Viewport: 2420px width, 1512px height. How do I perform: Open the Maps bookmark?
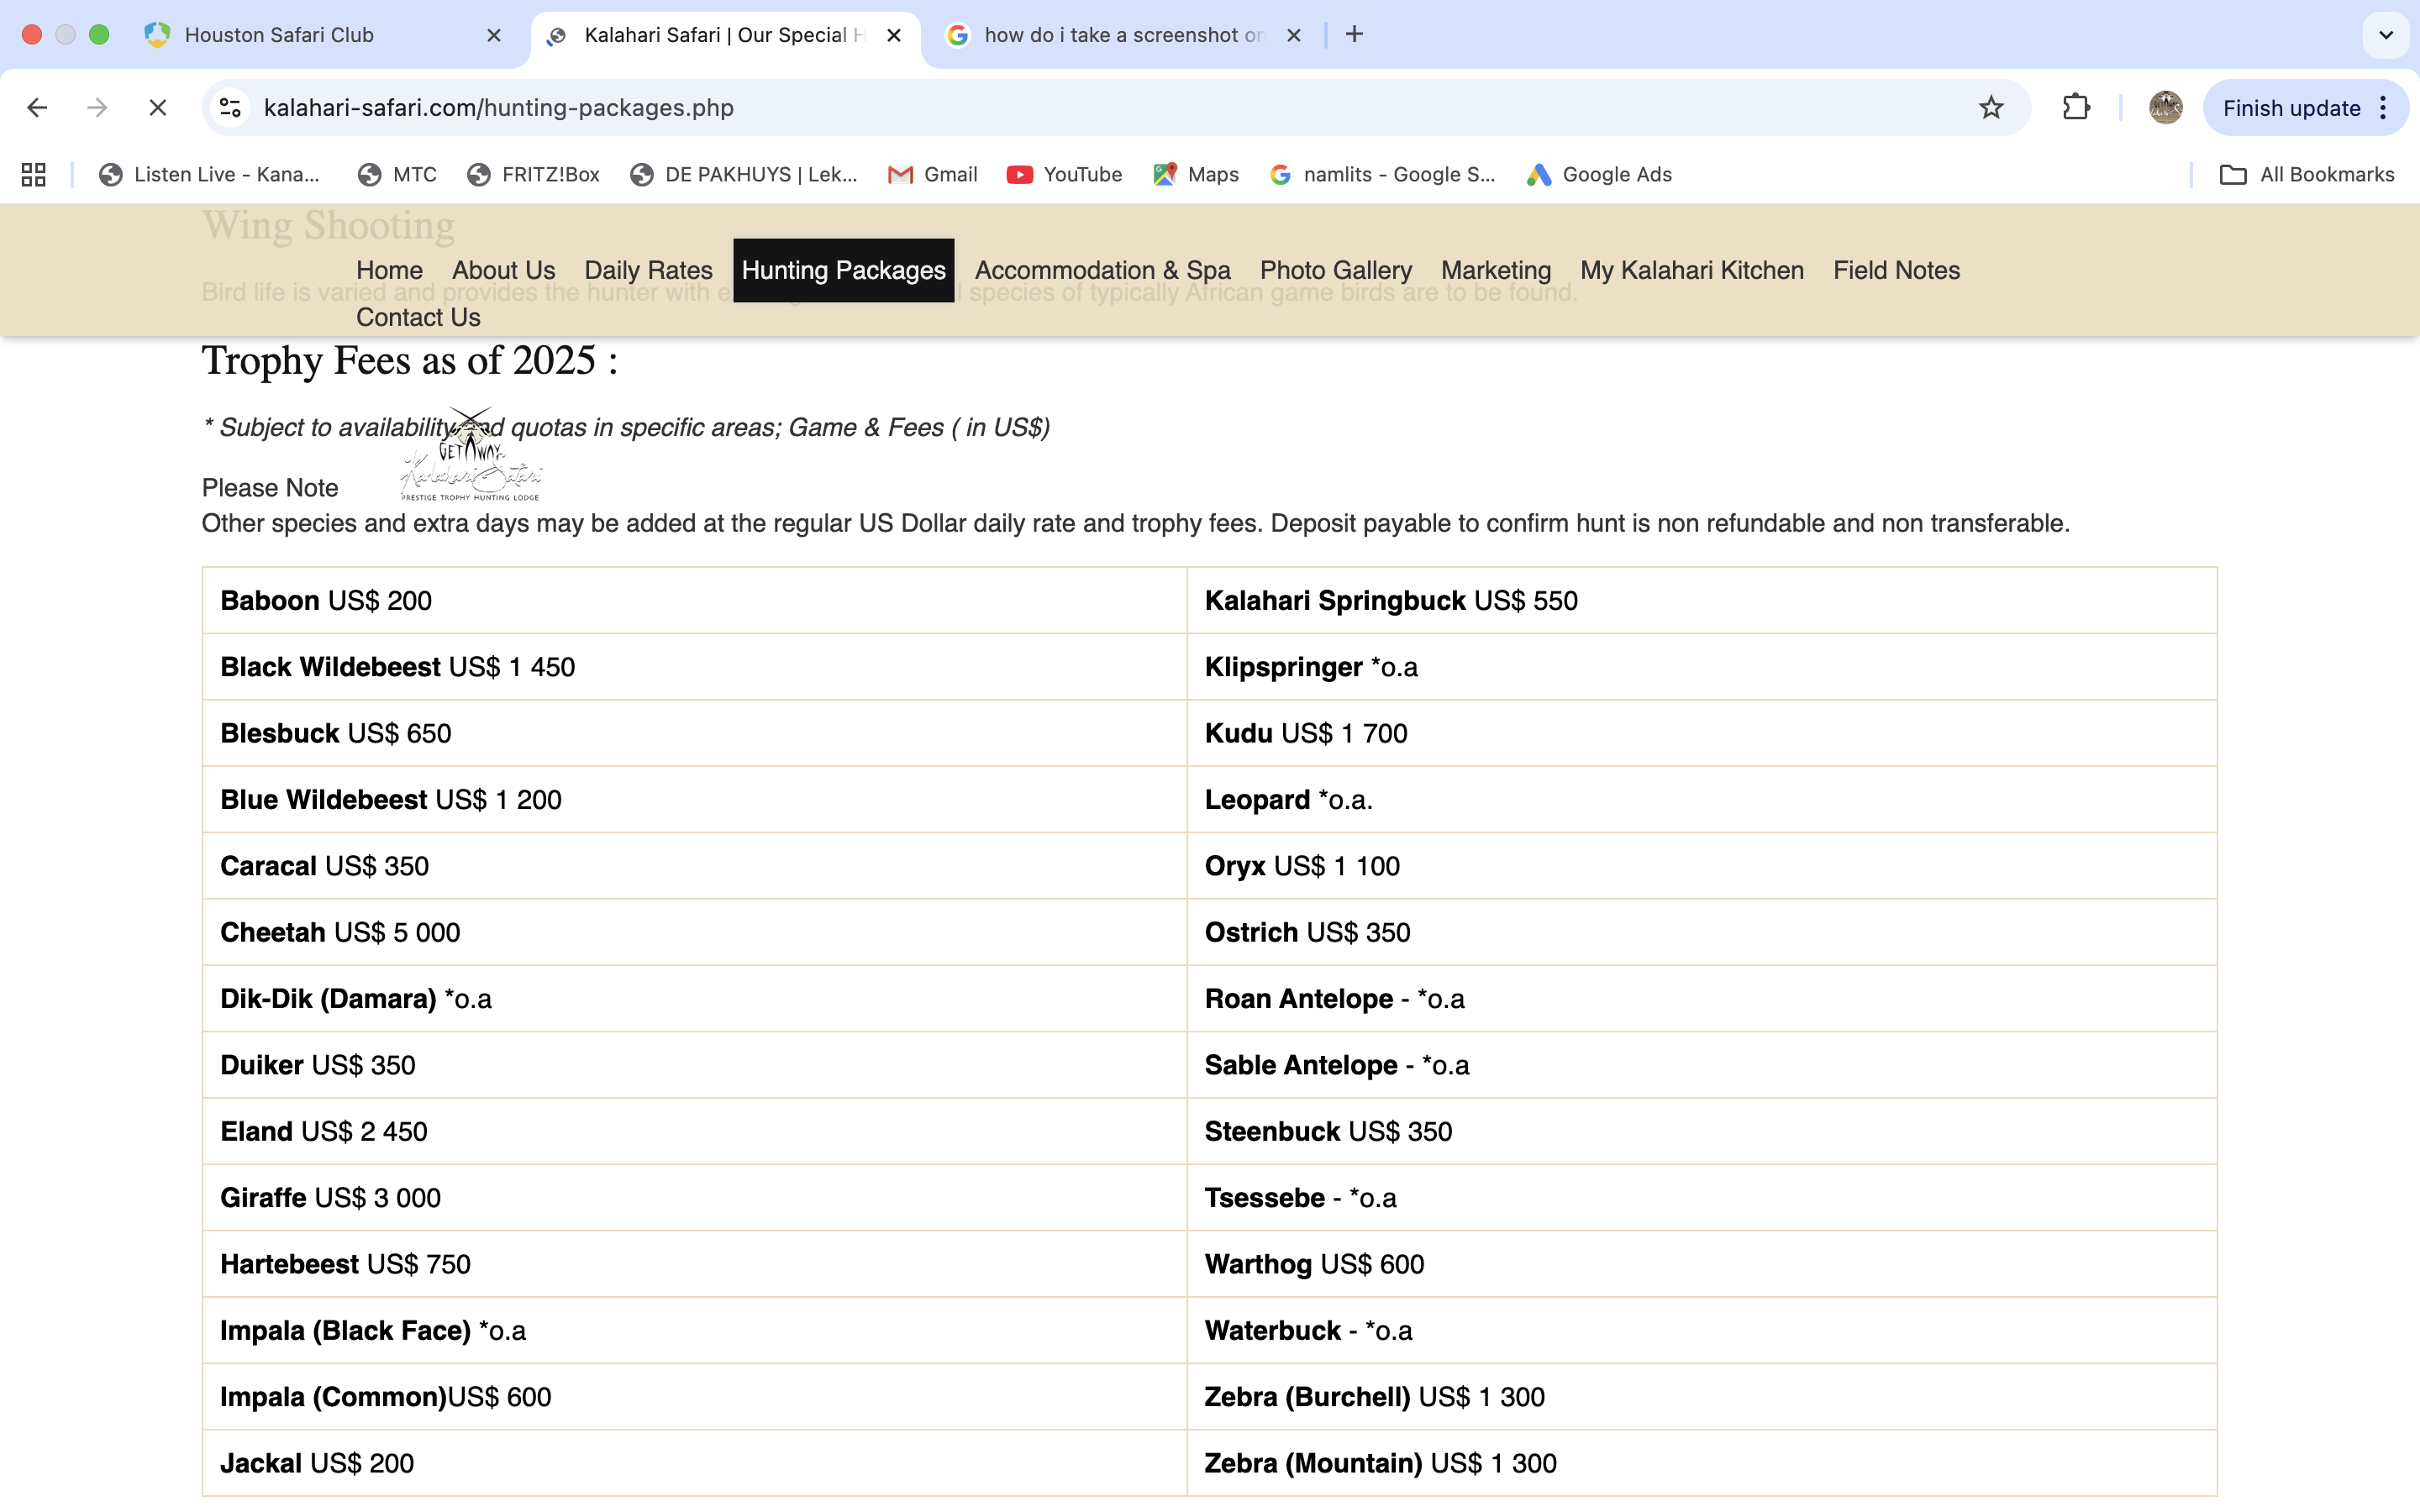pyautogui.click(x=1196, y=175)
